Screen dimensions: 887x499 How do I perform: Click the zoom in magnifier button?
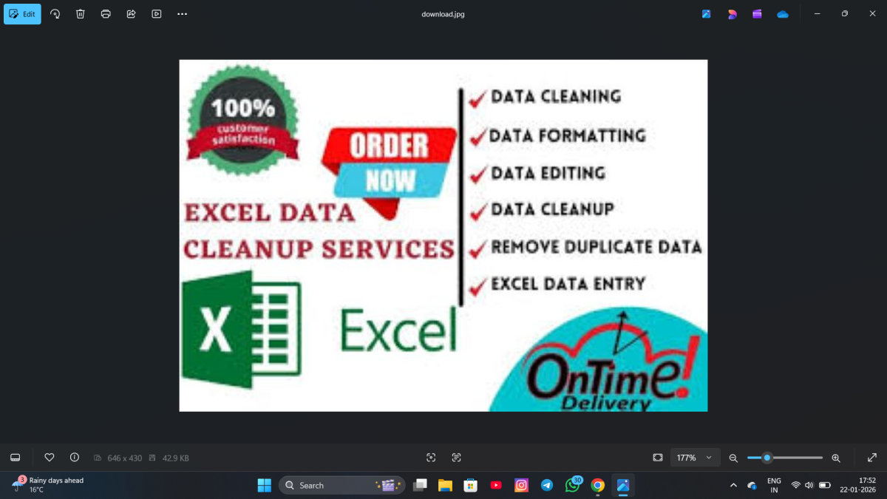click(836, 458)
